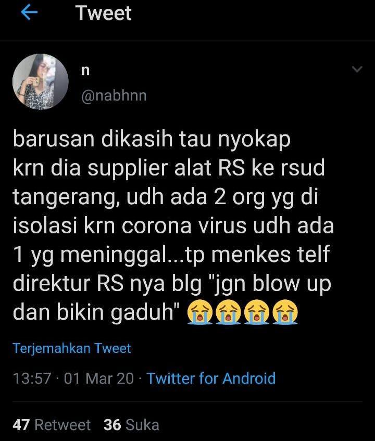Open the display name "n" profile
The image size is (375, 441).
click(x=85, y=70)
